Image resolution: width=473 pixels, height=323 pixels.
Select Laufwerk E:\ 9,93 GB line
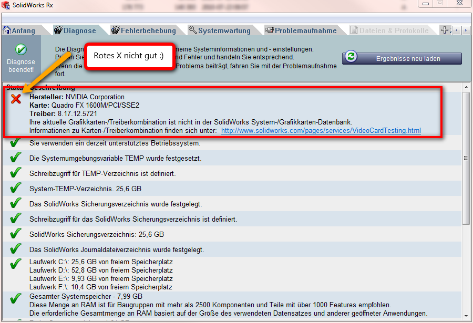coord(101,279)
